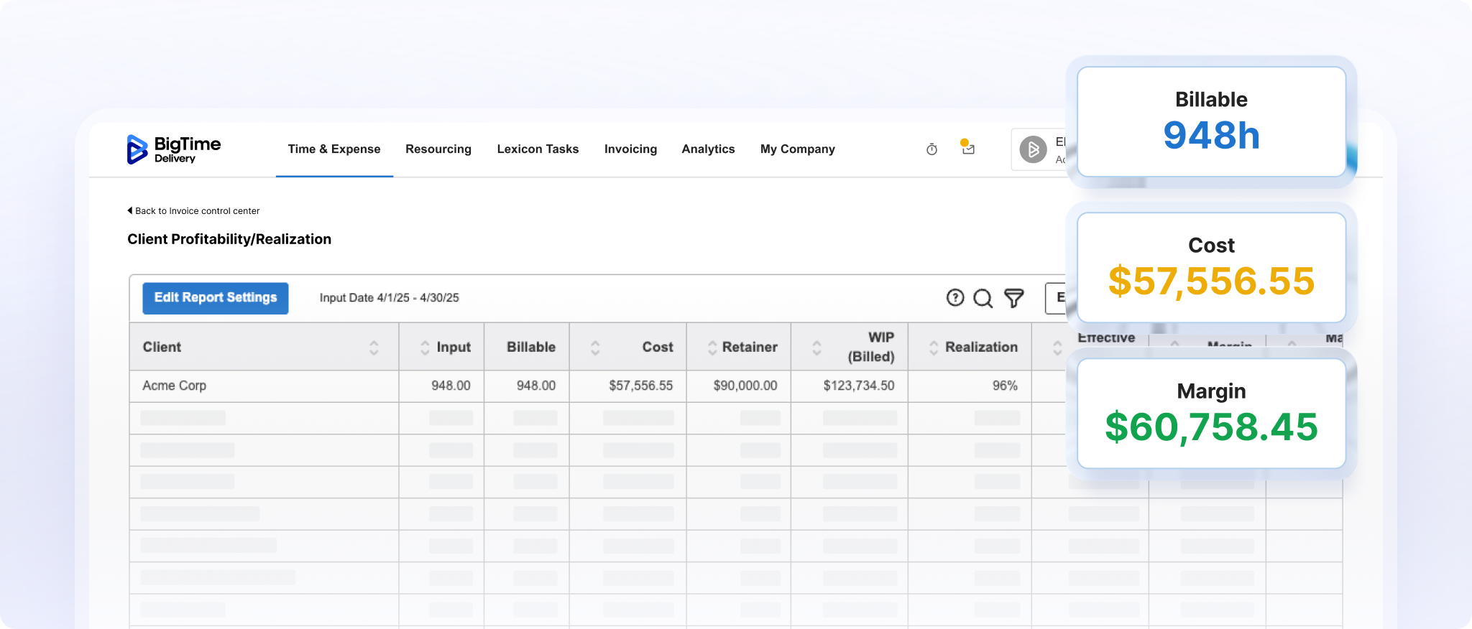1472x629 pixels.
Task: Follow Back to Invoice control center link
Action: (x=197, y=211)
